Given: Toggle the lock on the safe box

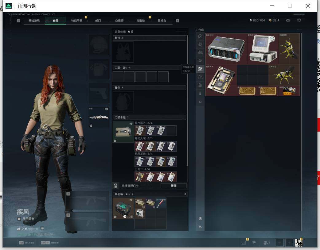Looking at the screenshot, I should pos(115,217).
